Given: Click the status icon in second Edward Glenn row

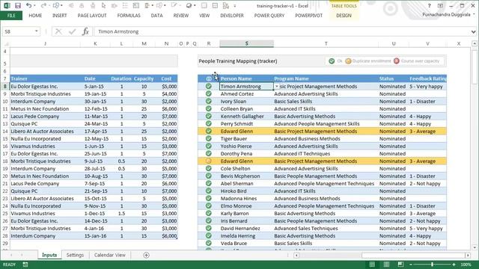Looking at the screenshot, I should (x=209, y=161).
